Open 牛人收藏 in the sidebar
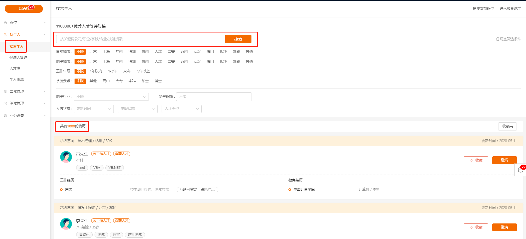The height and width of the screenshot is (239, 526). coord(17,79)
